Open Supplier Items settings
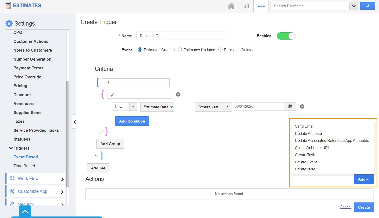This screenshot has height=218, width=379. click(x=28, y=113)
